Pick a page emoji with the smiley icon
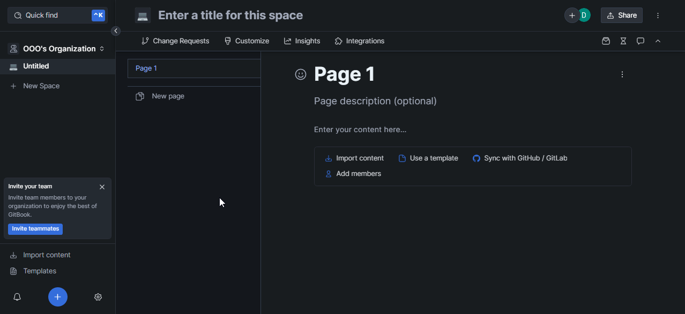 coord(301,74)
